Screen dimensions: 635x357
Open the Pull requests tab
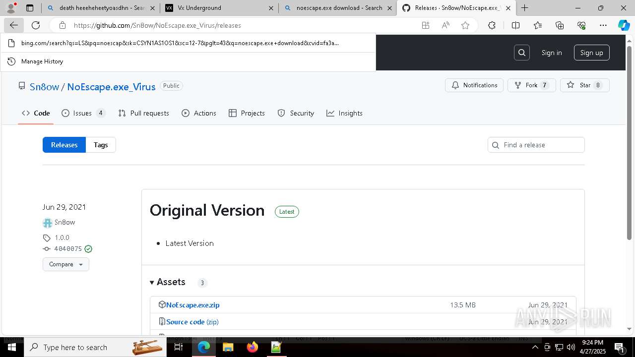144,113
